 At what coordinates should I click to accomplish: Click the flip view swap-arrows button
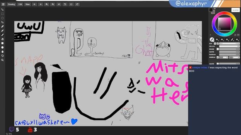pos(59,4)
